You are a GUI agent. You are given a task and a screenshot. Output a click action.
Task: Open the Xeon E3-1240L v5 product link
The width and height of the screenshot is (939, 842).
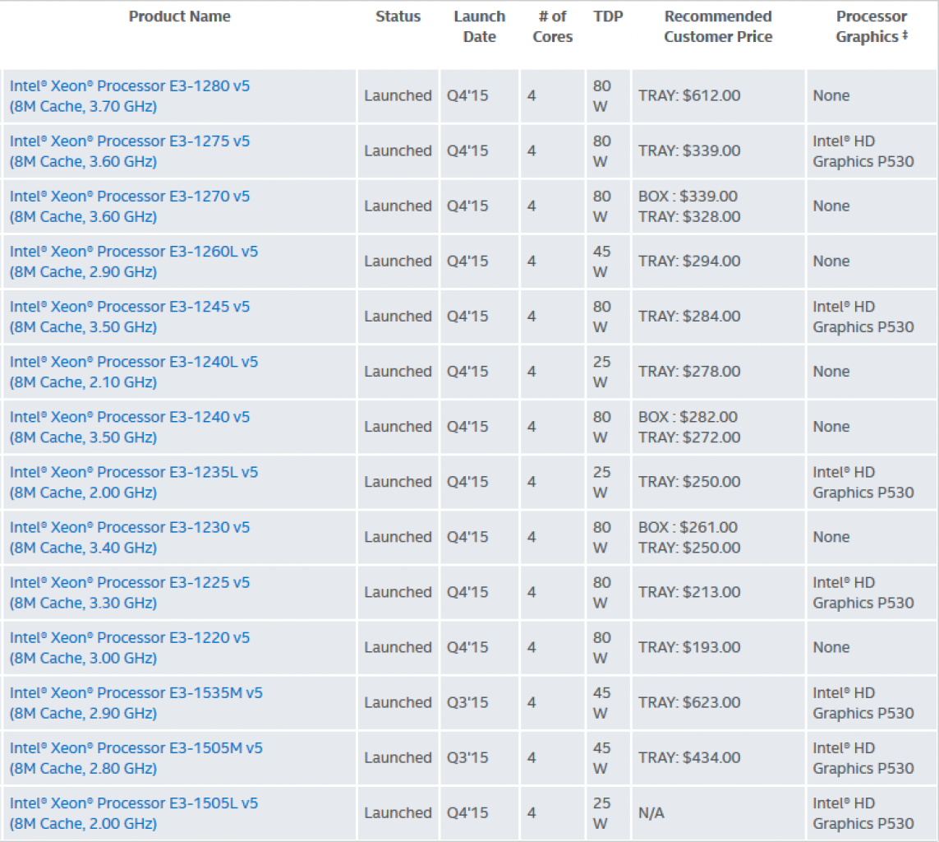coord(134,372)
